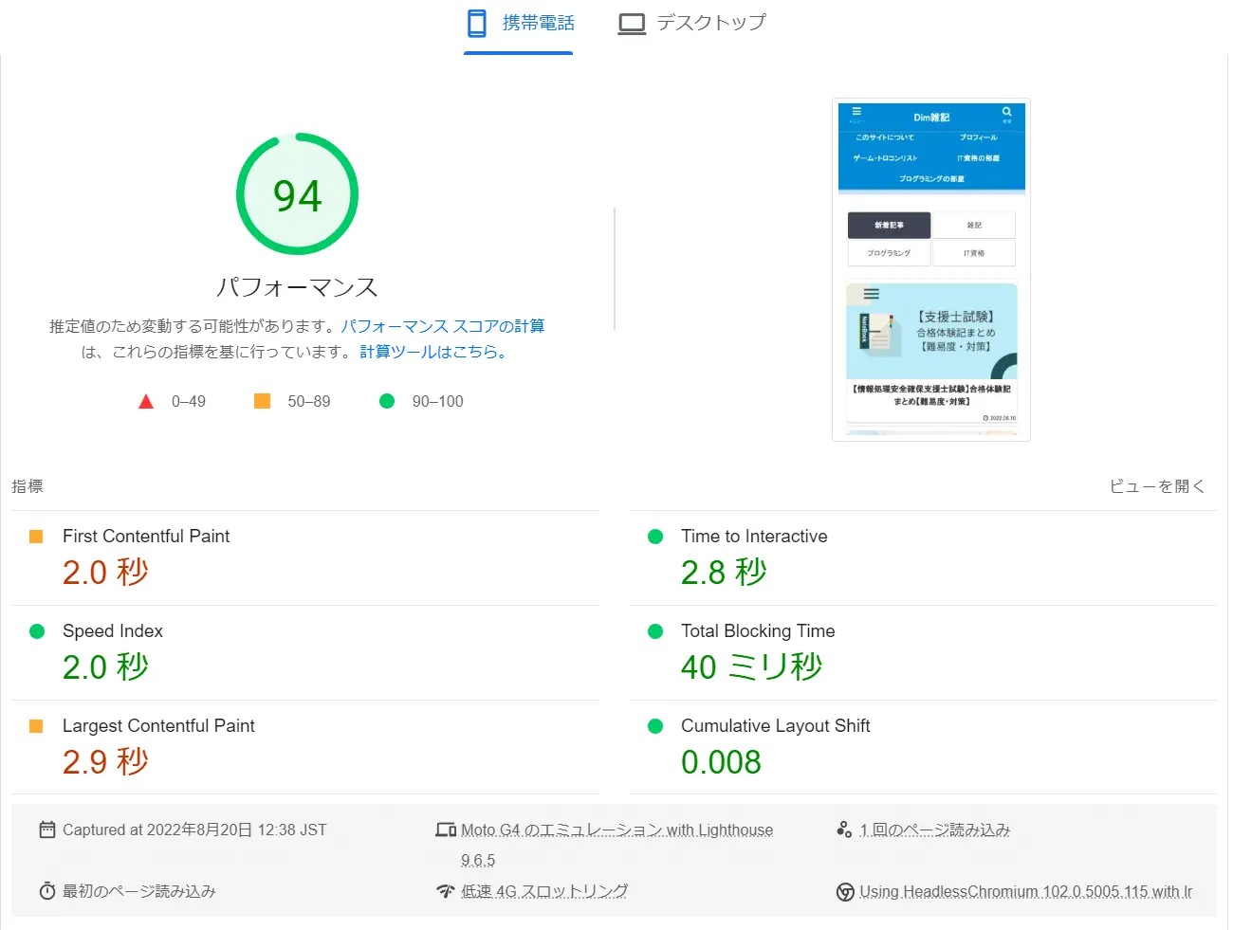This screenshot has width=1233, height=930.
Task: Click the performance score gauge 94
Action: click(x=297, y=194)
